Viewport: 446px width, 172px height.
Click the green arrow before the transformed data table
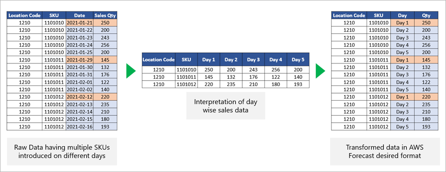(320, 71)
